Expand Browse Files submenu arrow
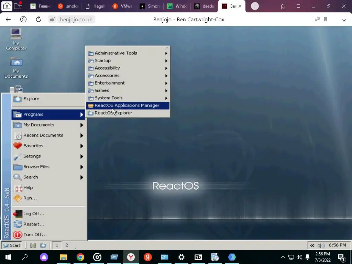352x264 pixels. [82, 167]
